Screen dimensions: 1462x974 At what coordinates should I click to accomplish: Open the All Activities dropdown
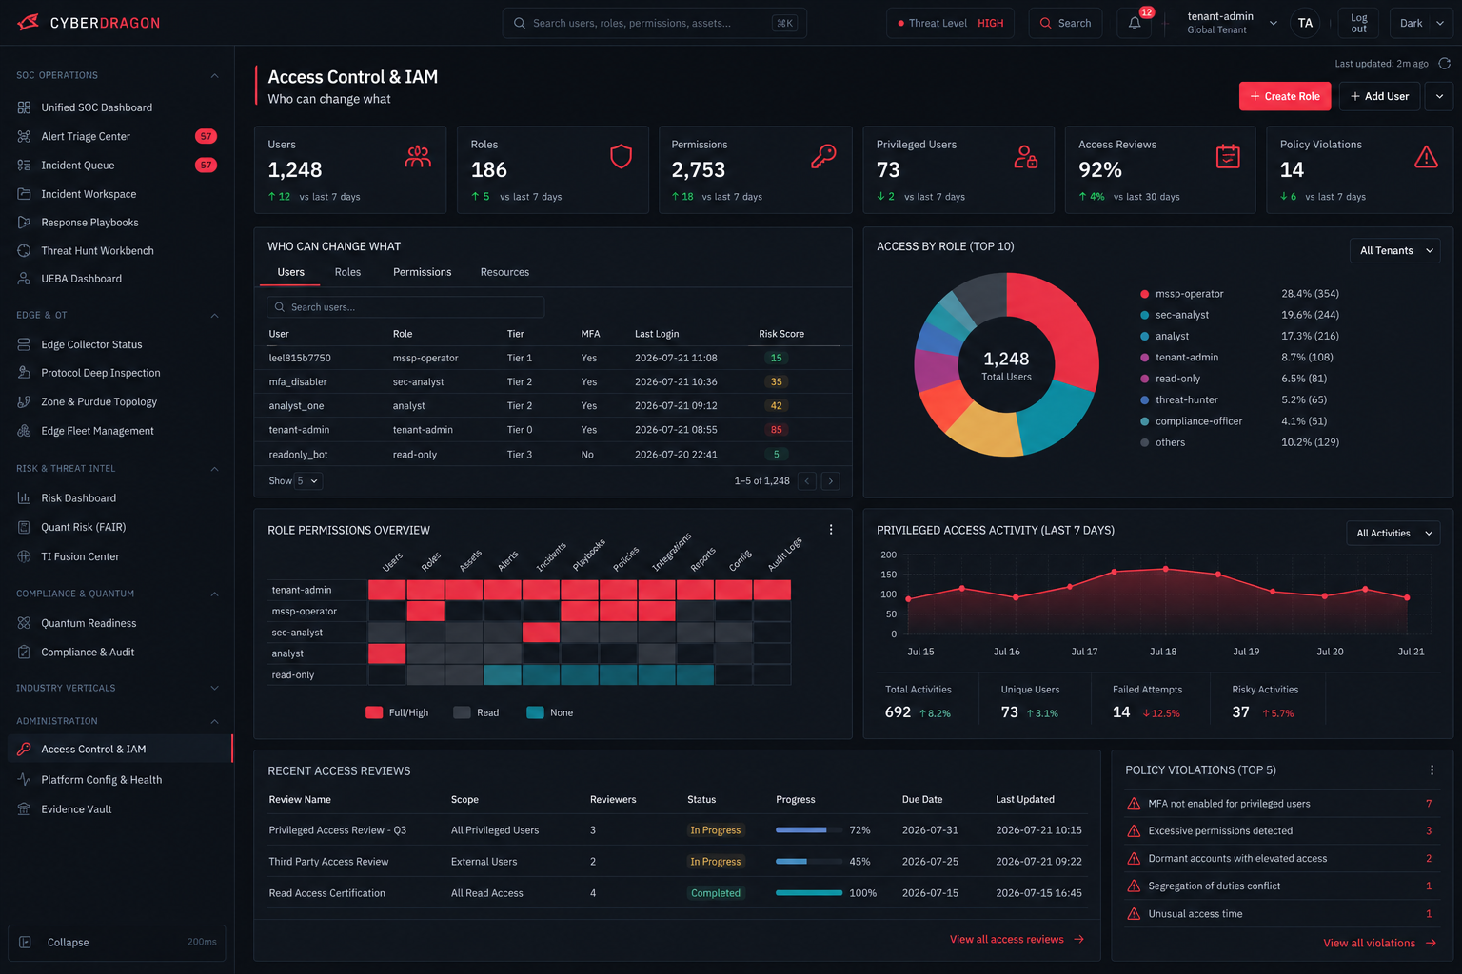1393,533
